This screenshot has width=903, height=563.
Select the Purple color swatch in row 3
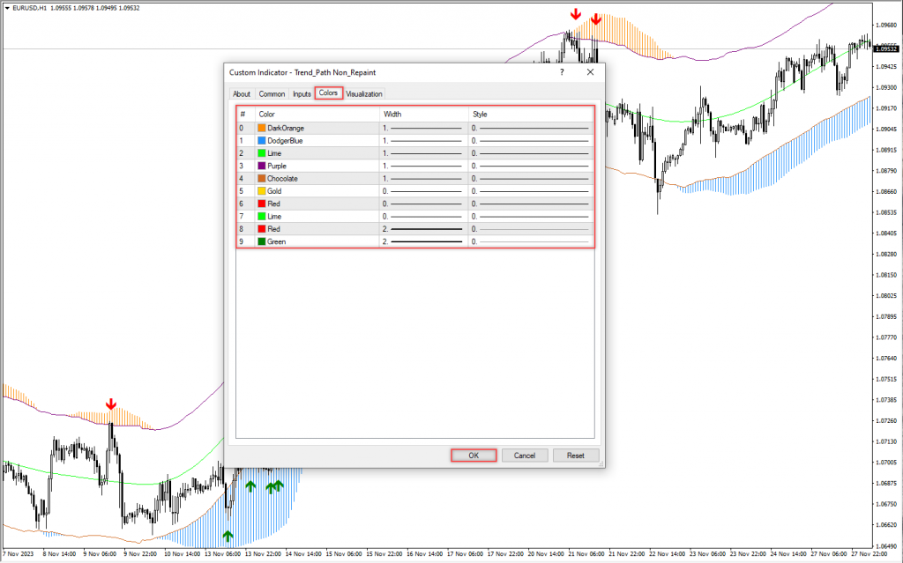(x=262, y=166)
